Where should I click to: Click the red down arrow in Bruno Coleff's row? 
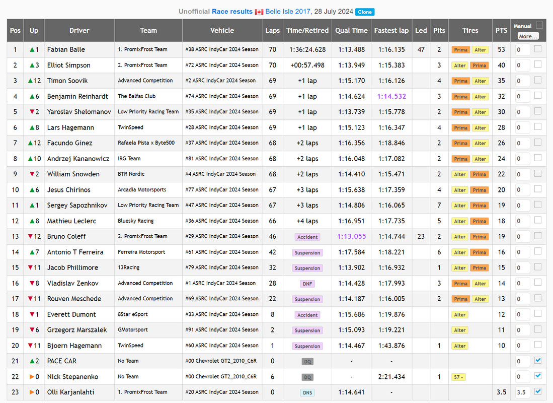[x=30, y=236]
